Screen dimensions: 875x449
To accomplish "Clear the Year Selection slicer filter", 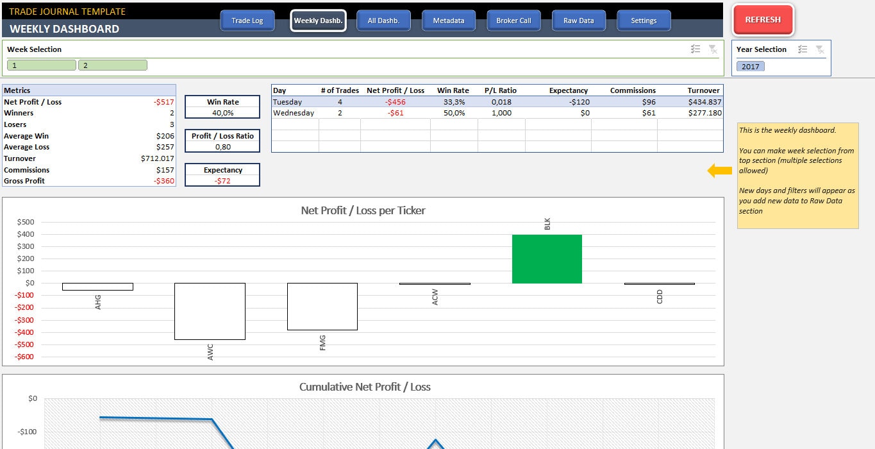I will coord(819,49).
